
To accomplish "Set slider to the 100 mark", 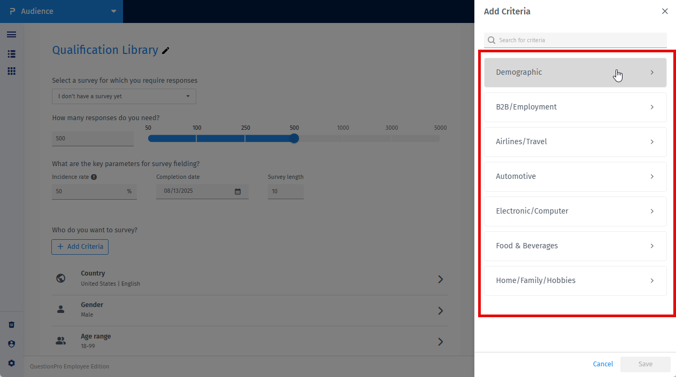I will [x=196, y=138].
